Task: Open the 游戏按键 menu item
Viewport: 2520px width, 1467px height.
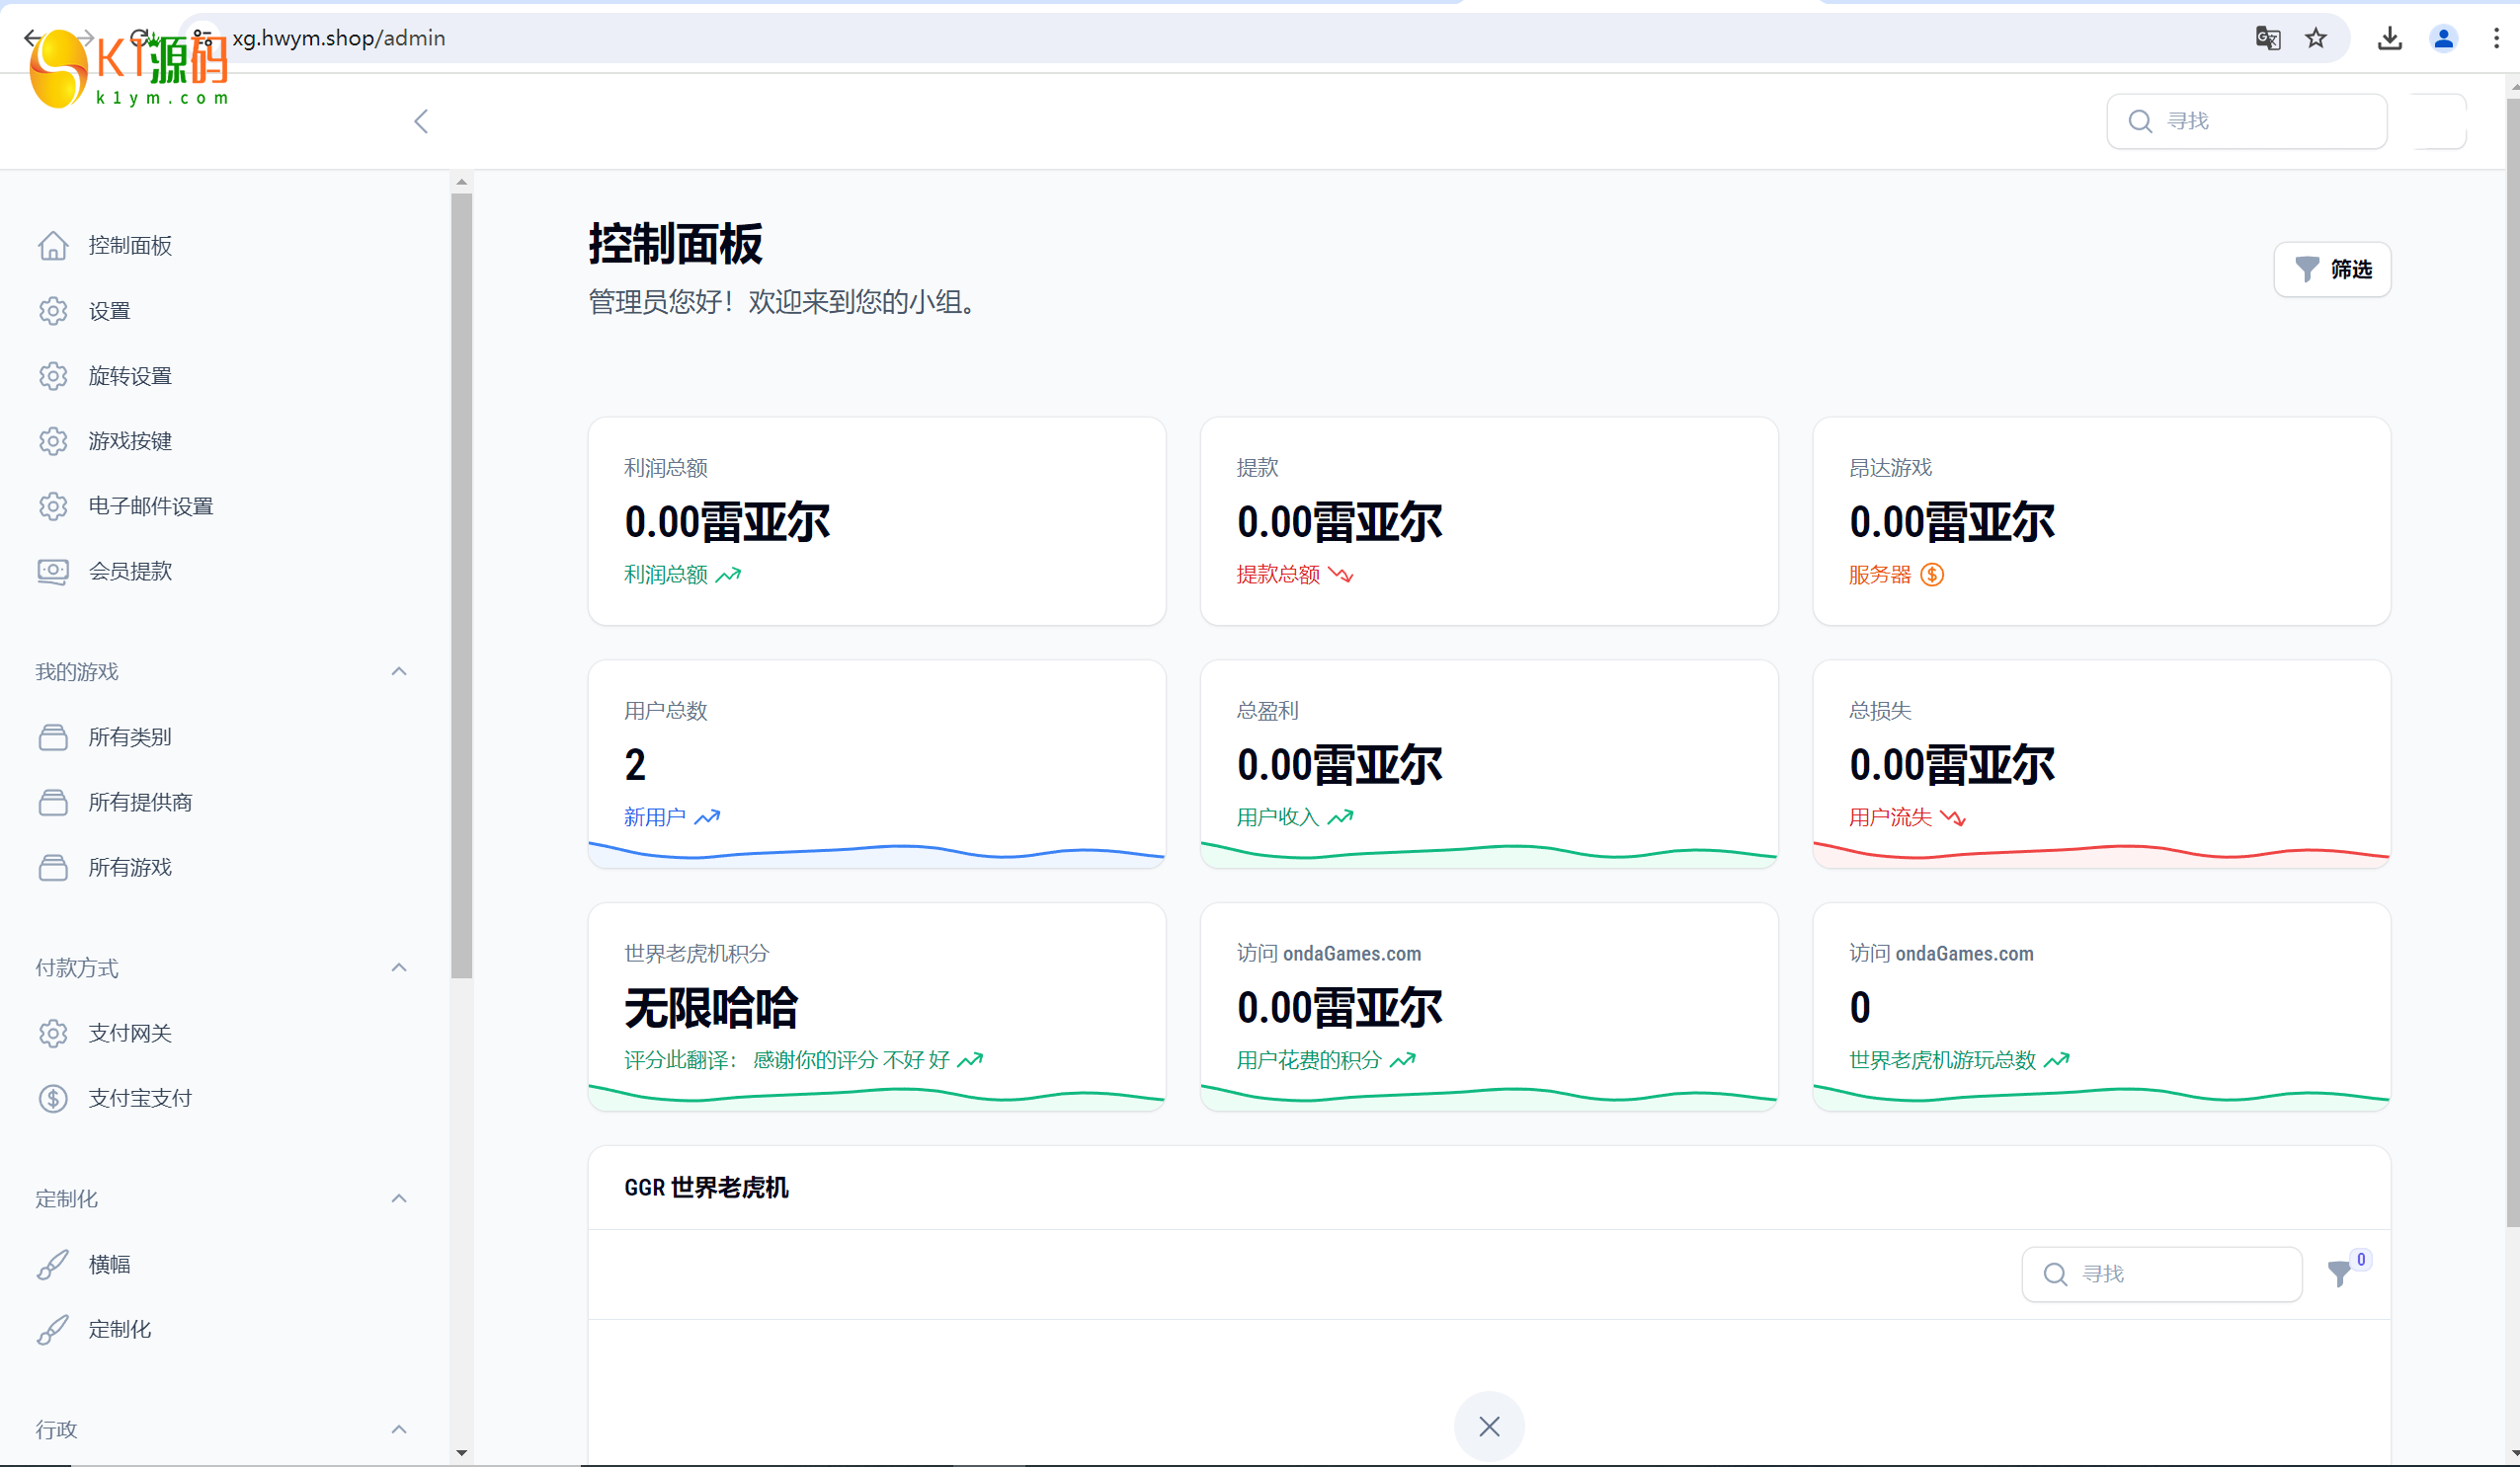Action: click(x=130, y=440)
